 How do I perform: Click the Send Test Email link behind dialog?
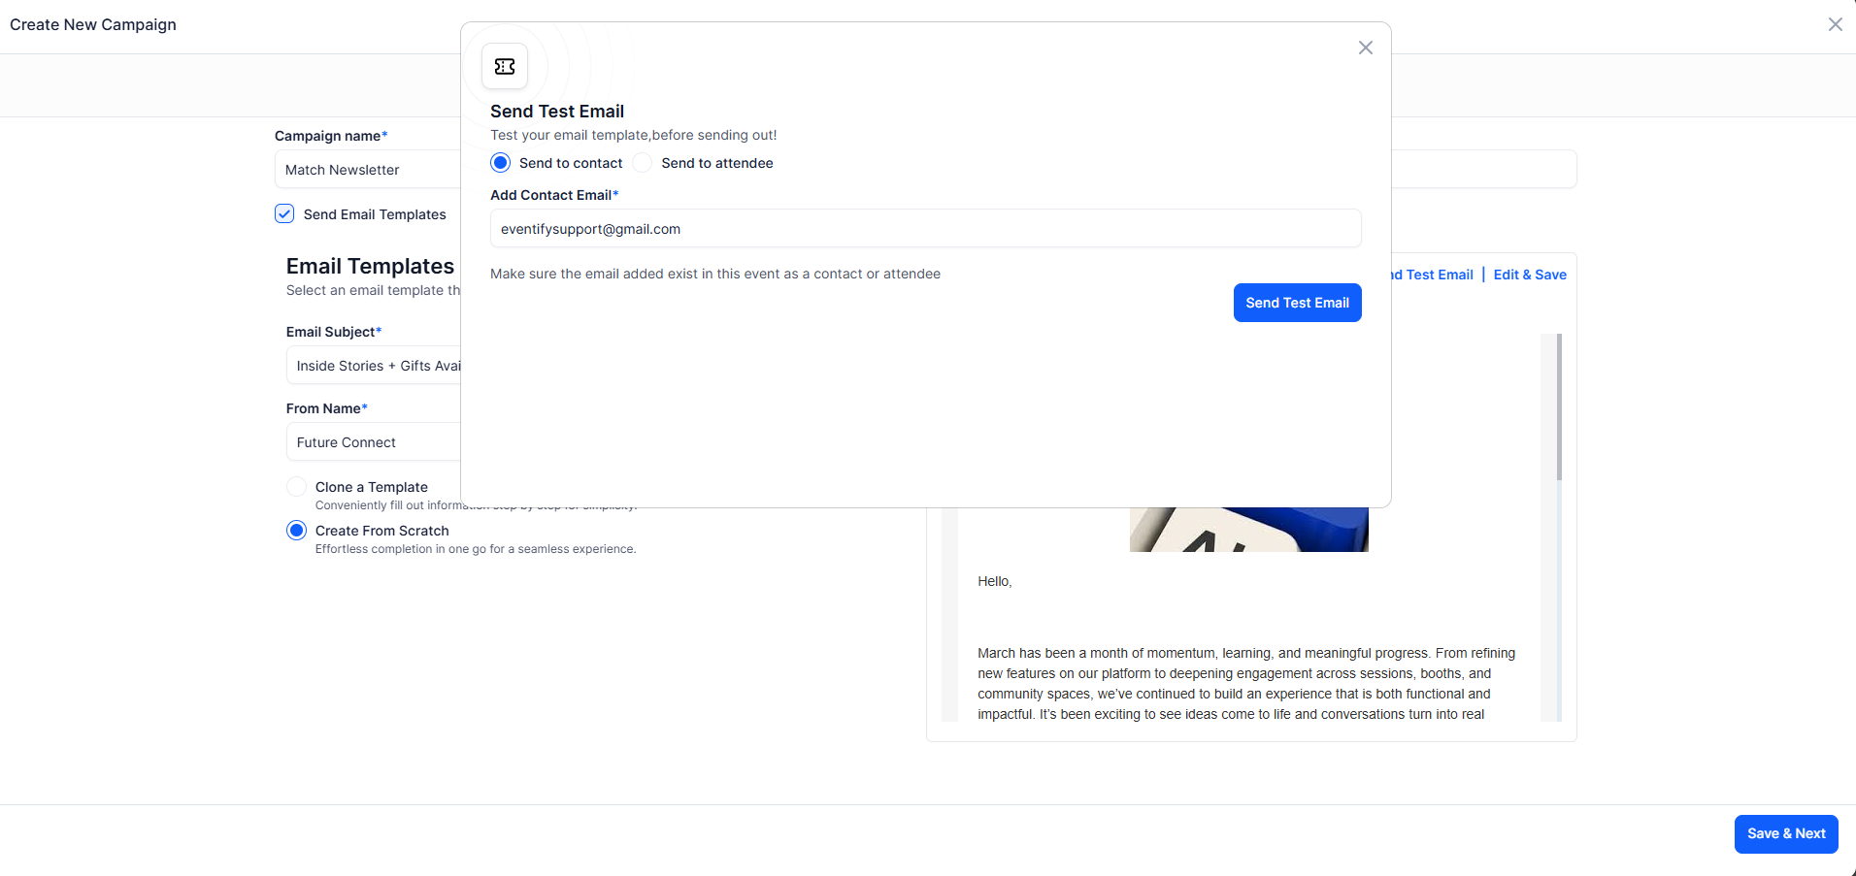(1433, 275)
